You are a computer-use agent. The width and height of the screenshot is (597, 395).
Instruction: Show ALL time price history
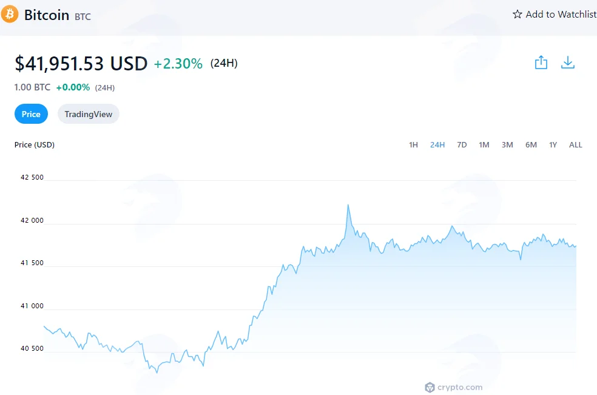575,145
